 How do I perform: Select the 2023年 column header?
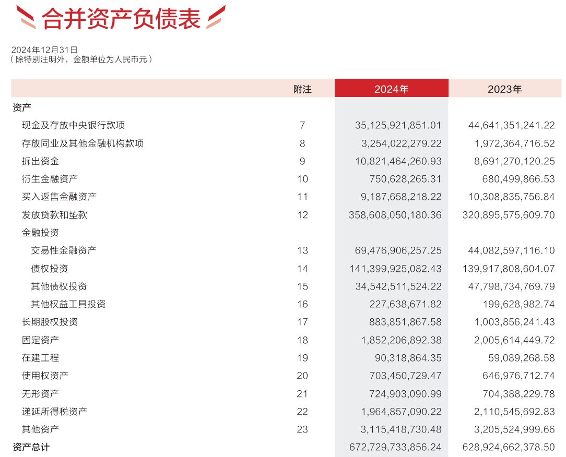tap(504, 89)
